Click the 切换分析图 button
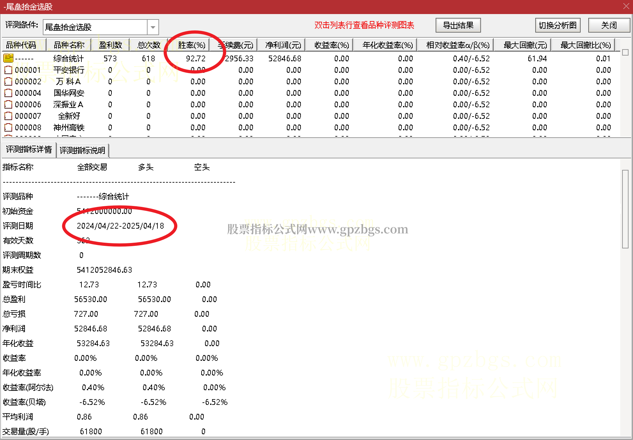The width and height of the screenshot is (633, 440). click(558, 25)
